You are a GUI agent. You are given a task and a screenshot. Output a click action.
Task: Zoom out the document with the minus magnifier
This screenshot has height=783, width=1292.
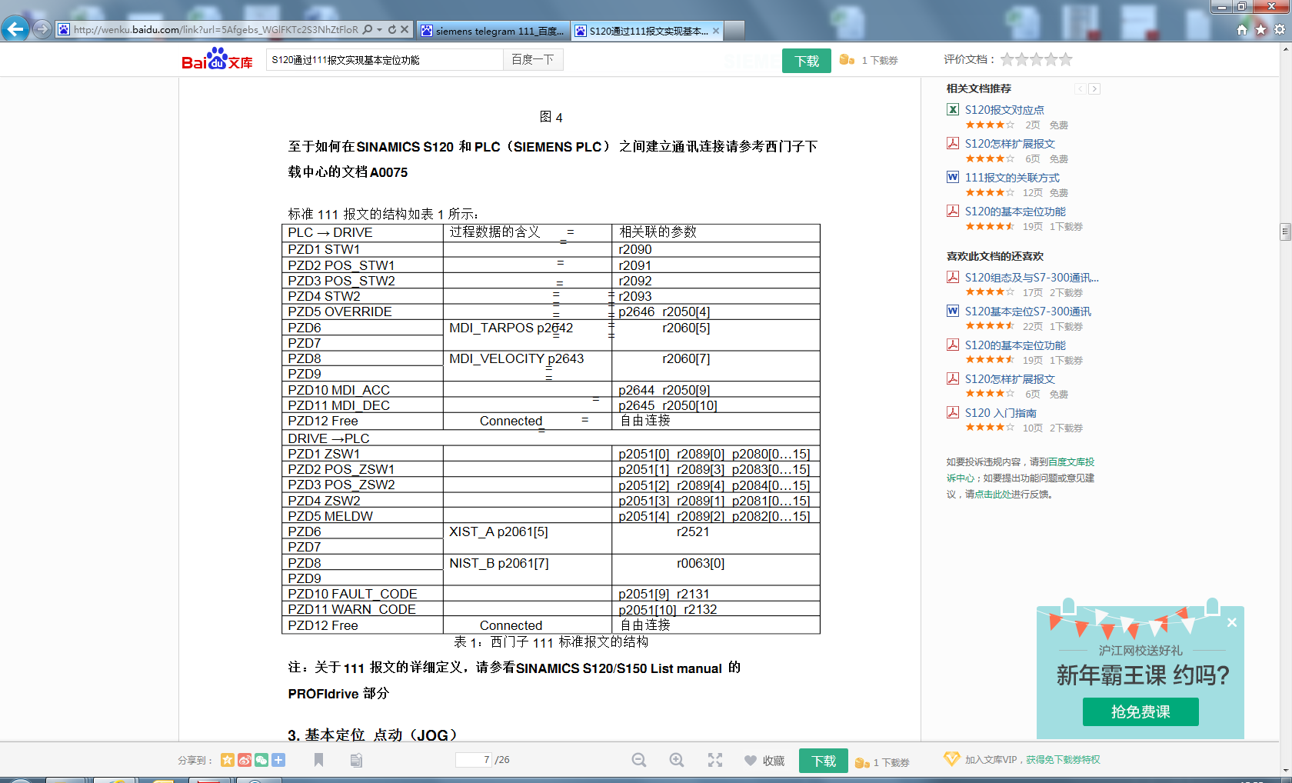tap(639, 760)
